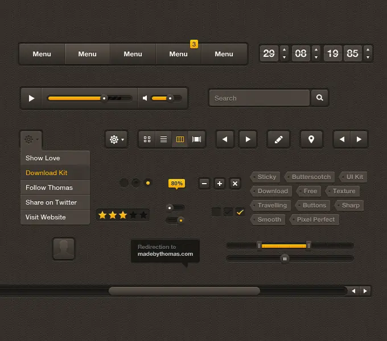This screenshot has height=341, width=387.
Task: Open the highlighted gear settings dropdown
Action: (x=117, y=139)
